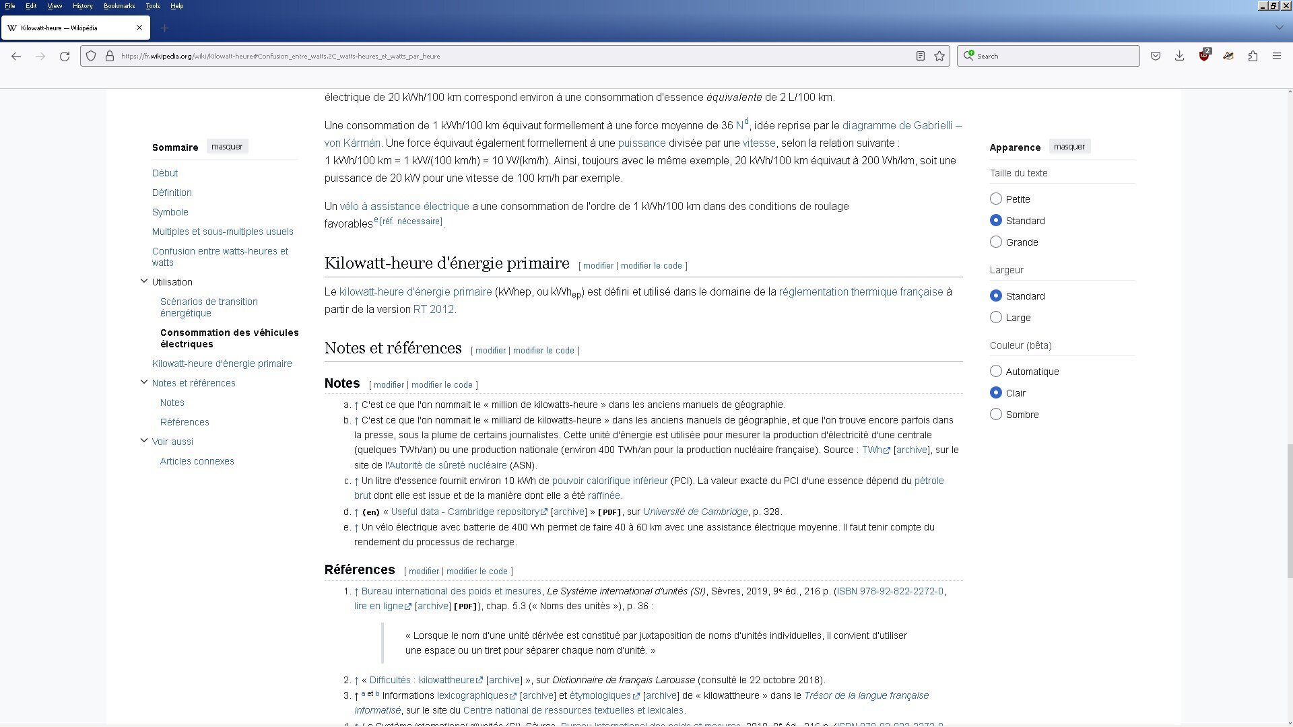This screenshot has width=1293, height=727.
Task: Click the external TWh source link
Action: [x=876, y=450]
